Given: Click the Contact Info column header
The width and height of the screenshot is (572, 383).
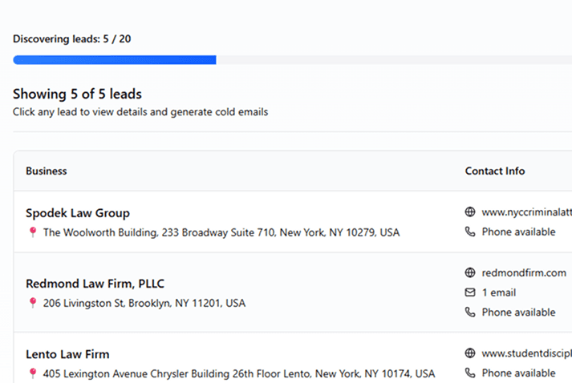Looking at the screenshot, I should click(495, 171).
